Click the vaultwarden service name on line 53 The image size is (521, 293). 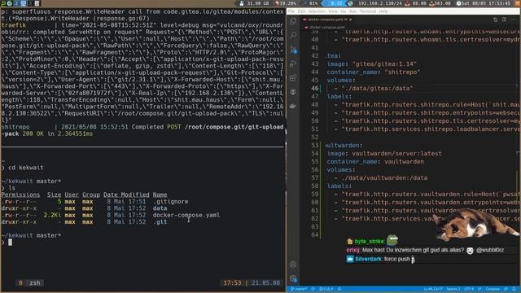(344, 146)
